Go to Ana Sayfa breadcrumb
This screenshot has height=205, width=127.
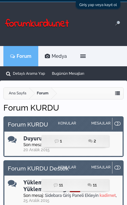click(x=18, y=93)
